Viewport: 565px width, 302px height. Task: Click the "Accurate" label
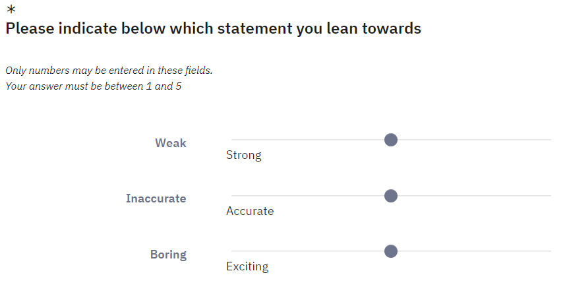point(250,212)
